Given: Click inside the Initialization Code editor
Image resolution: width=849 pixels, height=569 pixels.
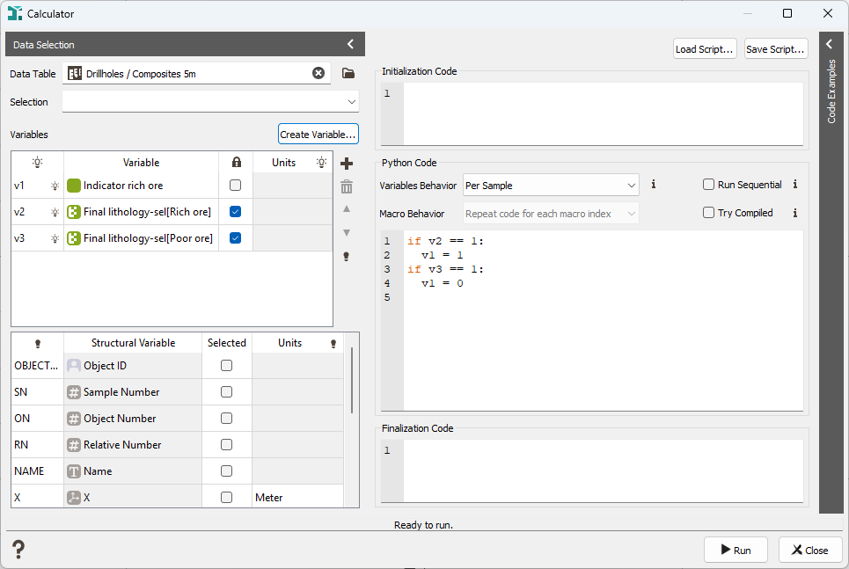Looking at the screenshot, I should tap(603, 113).
